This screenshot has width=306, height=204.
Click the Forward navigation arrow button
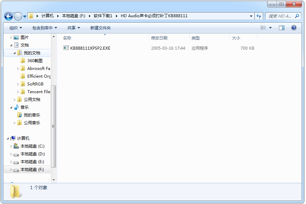click(x=18, y=16)
